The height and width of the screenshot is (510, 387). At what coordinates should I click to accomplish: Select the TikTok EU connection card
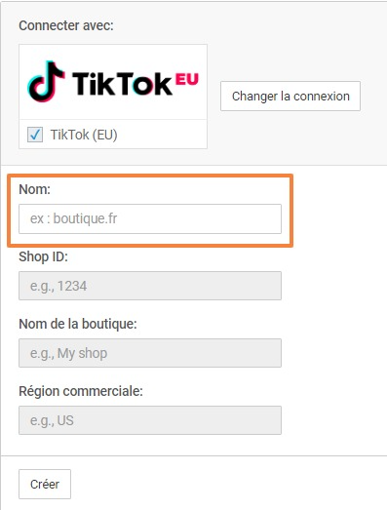[x=113, y=97]
